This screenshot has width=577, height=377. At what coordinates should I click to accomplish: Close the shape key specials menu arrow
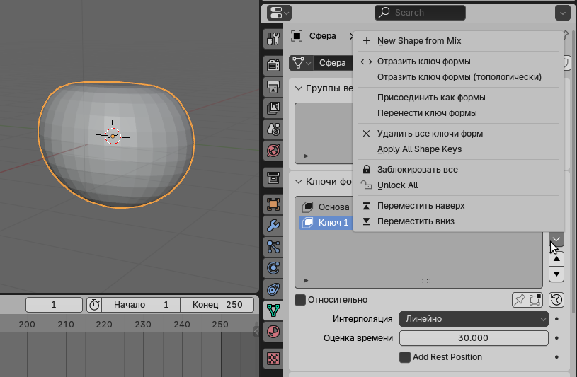556,239
